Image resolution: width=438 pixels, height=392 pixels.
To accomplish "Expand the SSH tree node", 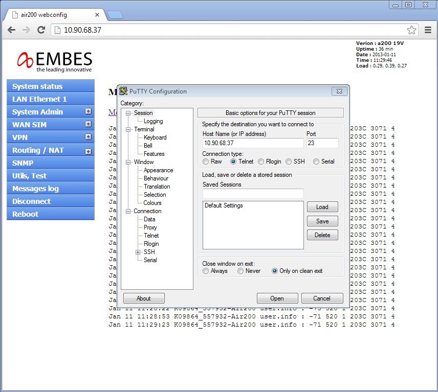I will [138, 252].
